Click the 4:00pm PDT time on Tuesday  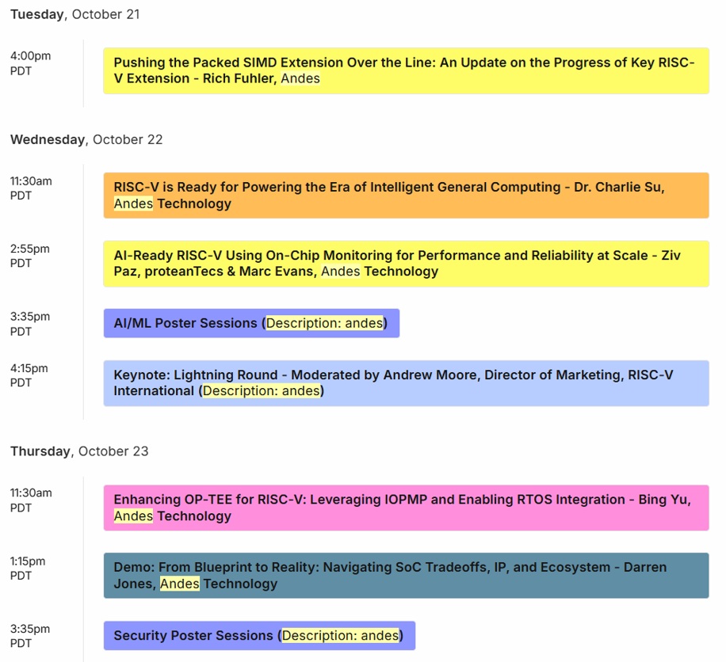click(x=31, y=63)
